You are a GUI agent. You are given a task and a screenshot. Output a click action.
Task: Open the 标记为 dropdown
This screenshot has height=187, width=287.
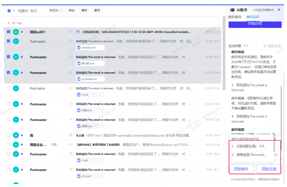55,10
